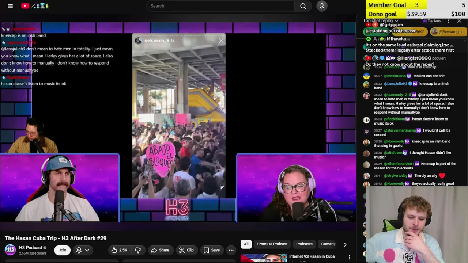Select the Podcasts filter chip

[x=304, y=244]
